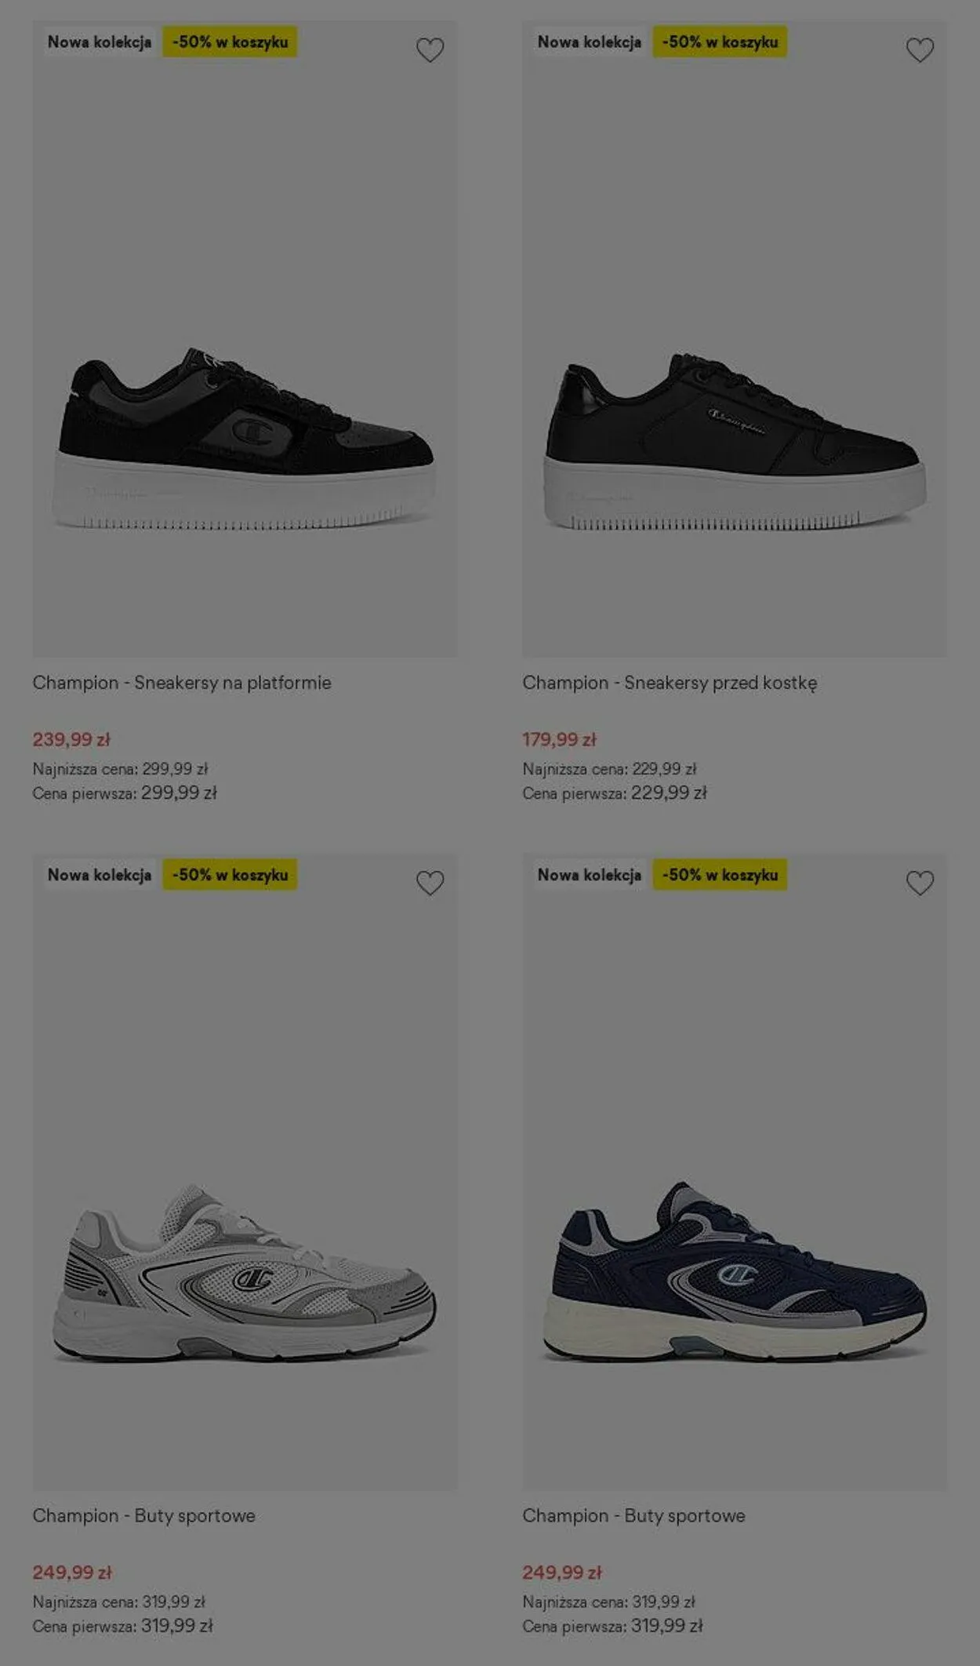Tap the heart on the grey Buty sportowe
The image size is (980, 1666).
point(430,883)
